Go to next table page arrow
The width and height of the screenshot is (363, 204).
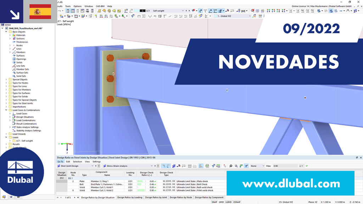click(74, 198)
